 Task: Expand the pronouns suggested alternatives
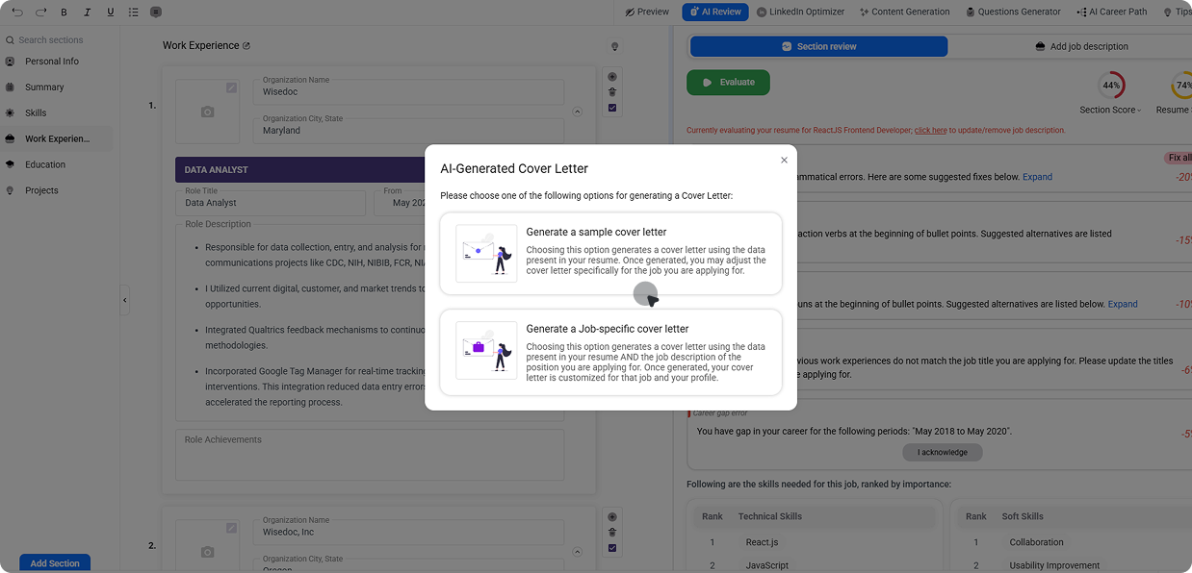[x=1123, y=304]
